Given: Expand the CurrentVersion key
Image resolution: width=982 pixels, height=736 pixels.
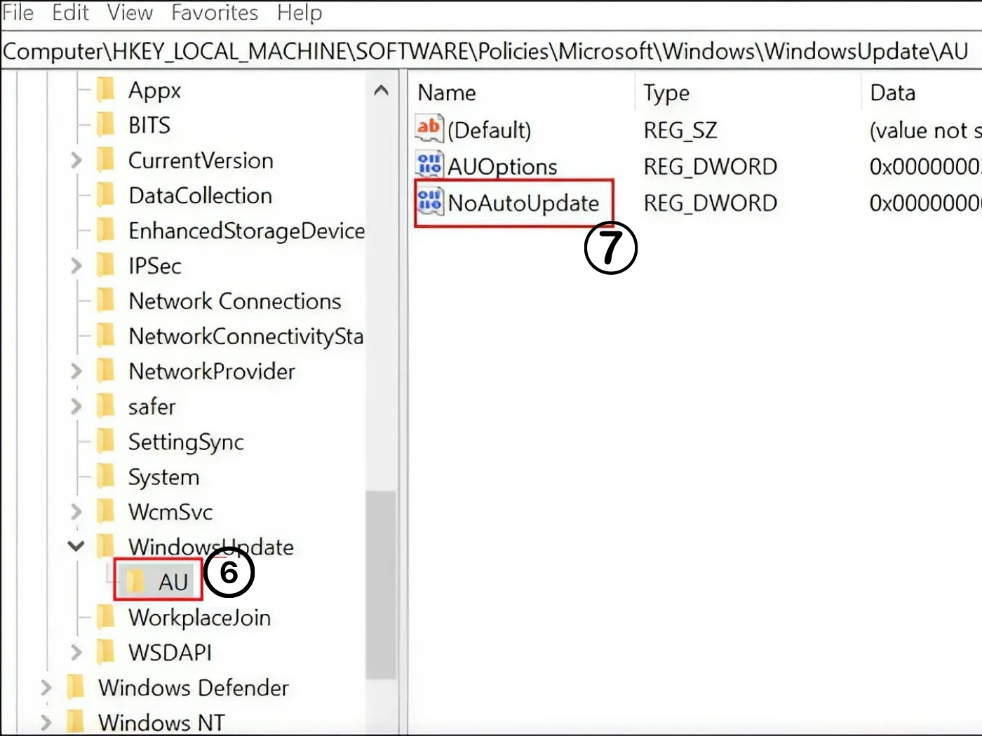Looking at the screenshot, I should click(76, 161).
